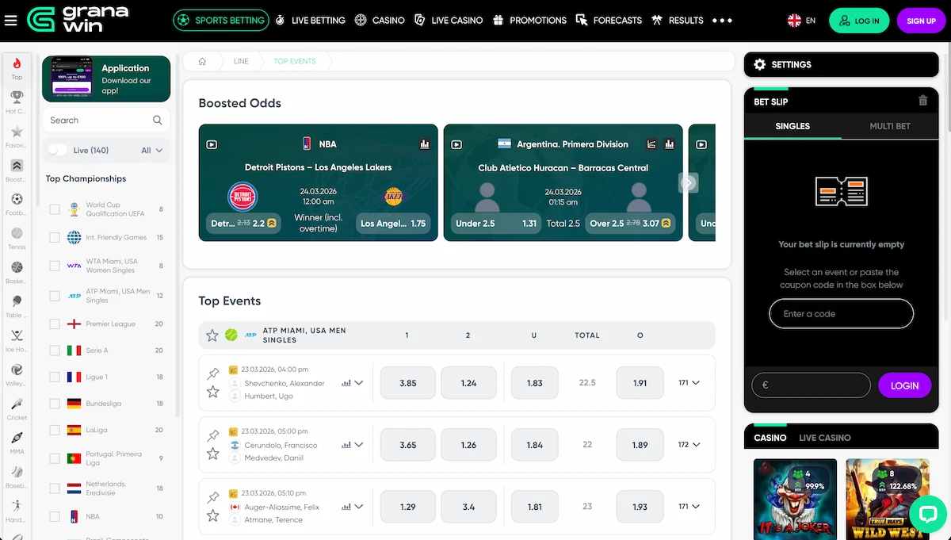Open the hamburger menu icon
Viewport: 951px width, 540px height.
click(x=10, y=21)
